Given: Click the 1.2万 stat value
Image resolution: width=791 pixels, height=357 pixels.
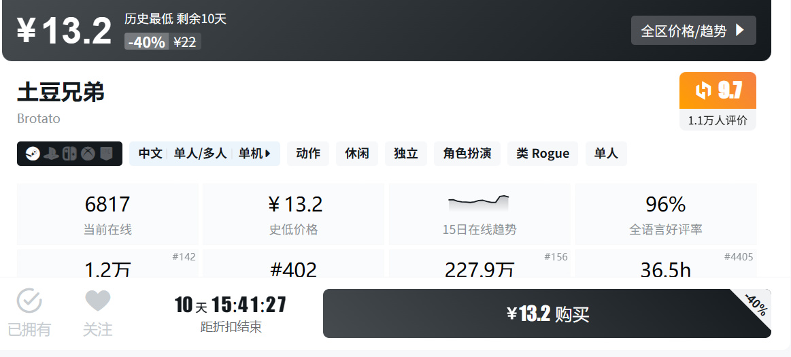Looking at the screenshot, I should (x=107, y=270).
